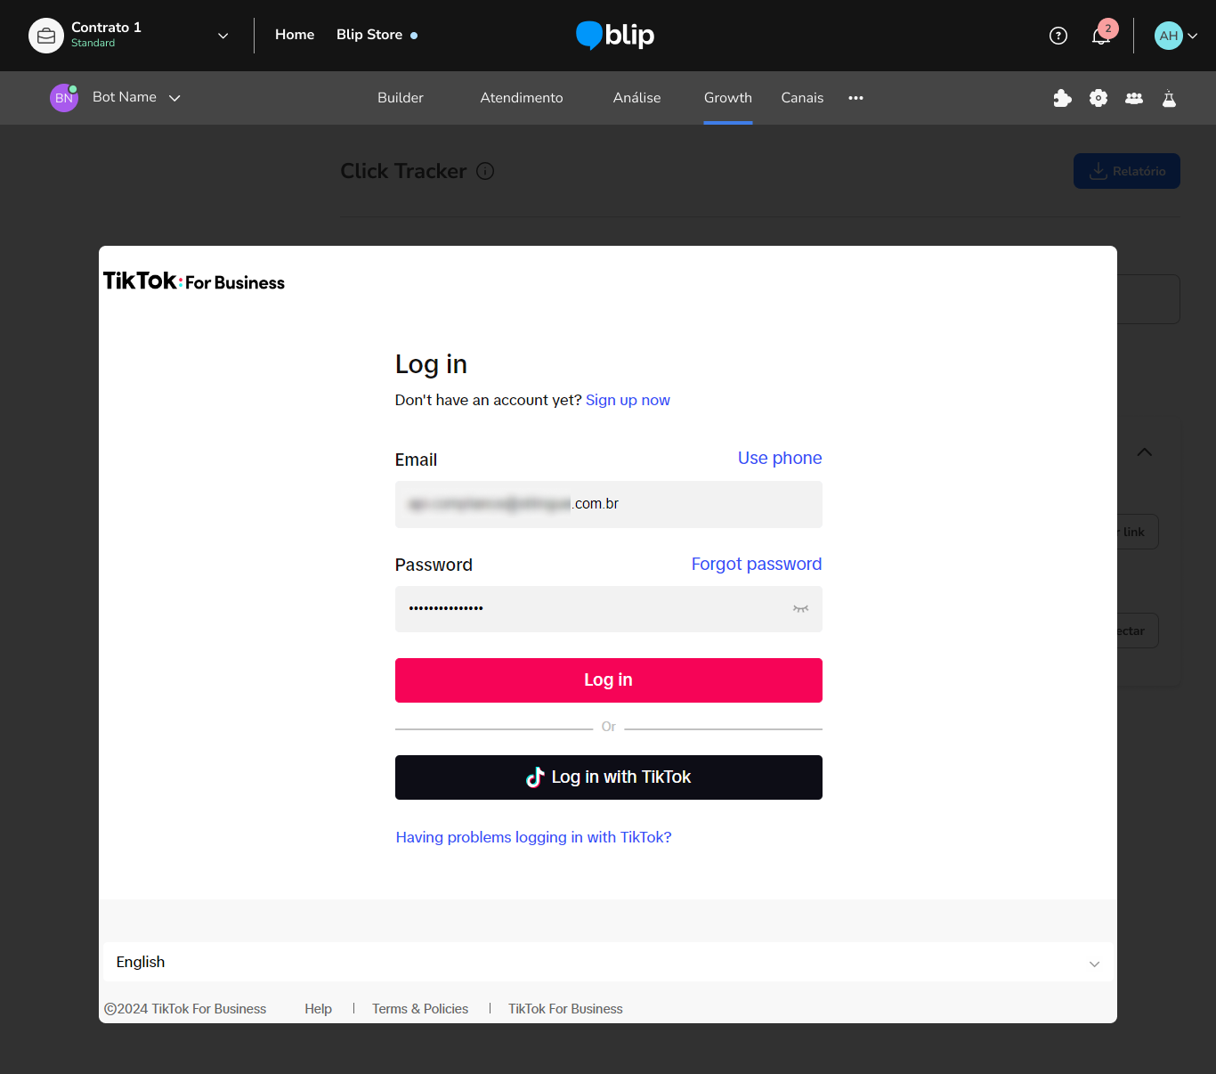
Task: Focus the Password input field
Action: (609, 609)
